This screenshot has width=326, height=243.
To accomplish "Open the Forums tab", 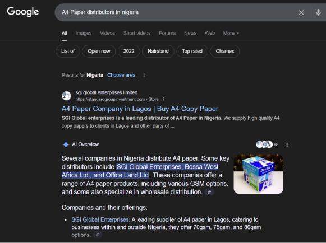I will 167,33.
